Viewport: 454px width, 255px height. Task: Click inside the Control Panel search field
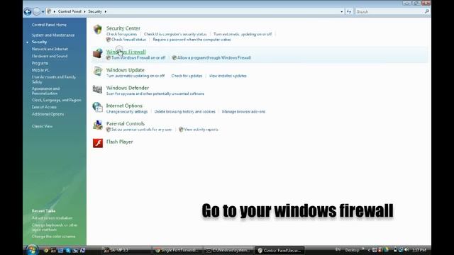coord(389,11)
